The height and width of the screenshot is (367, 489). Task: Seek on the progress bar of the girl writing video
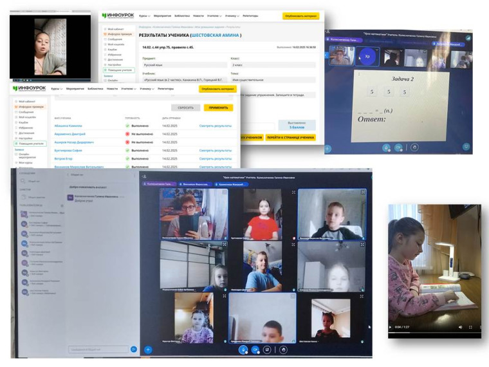(434, 333)
